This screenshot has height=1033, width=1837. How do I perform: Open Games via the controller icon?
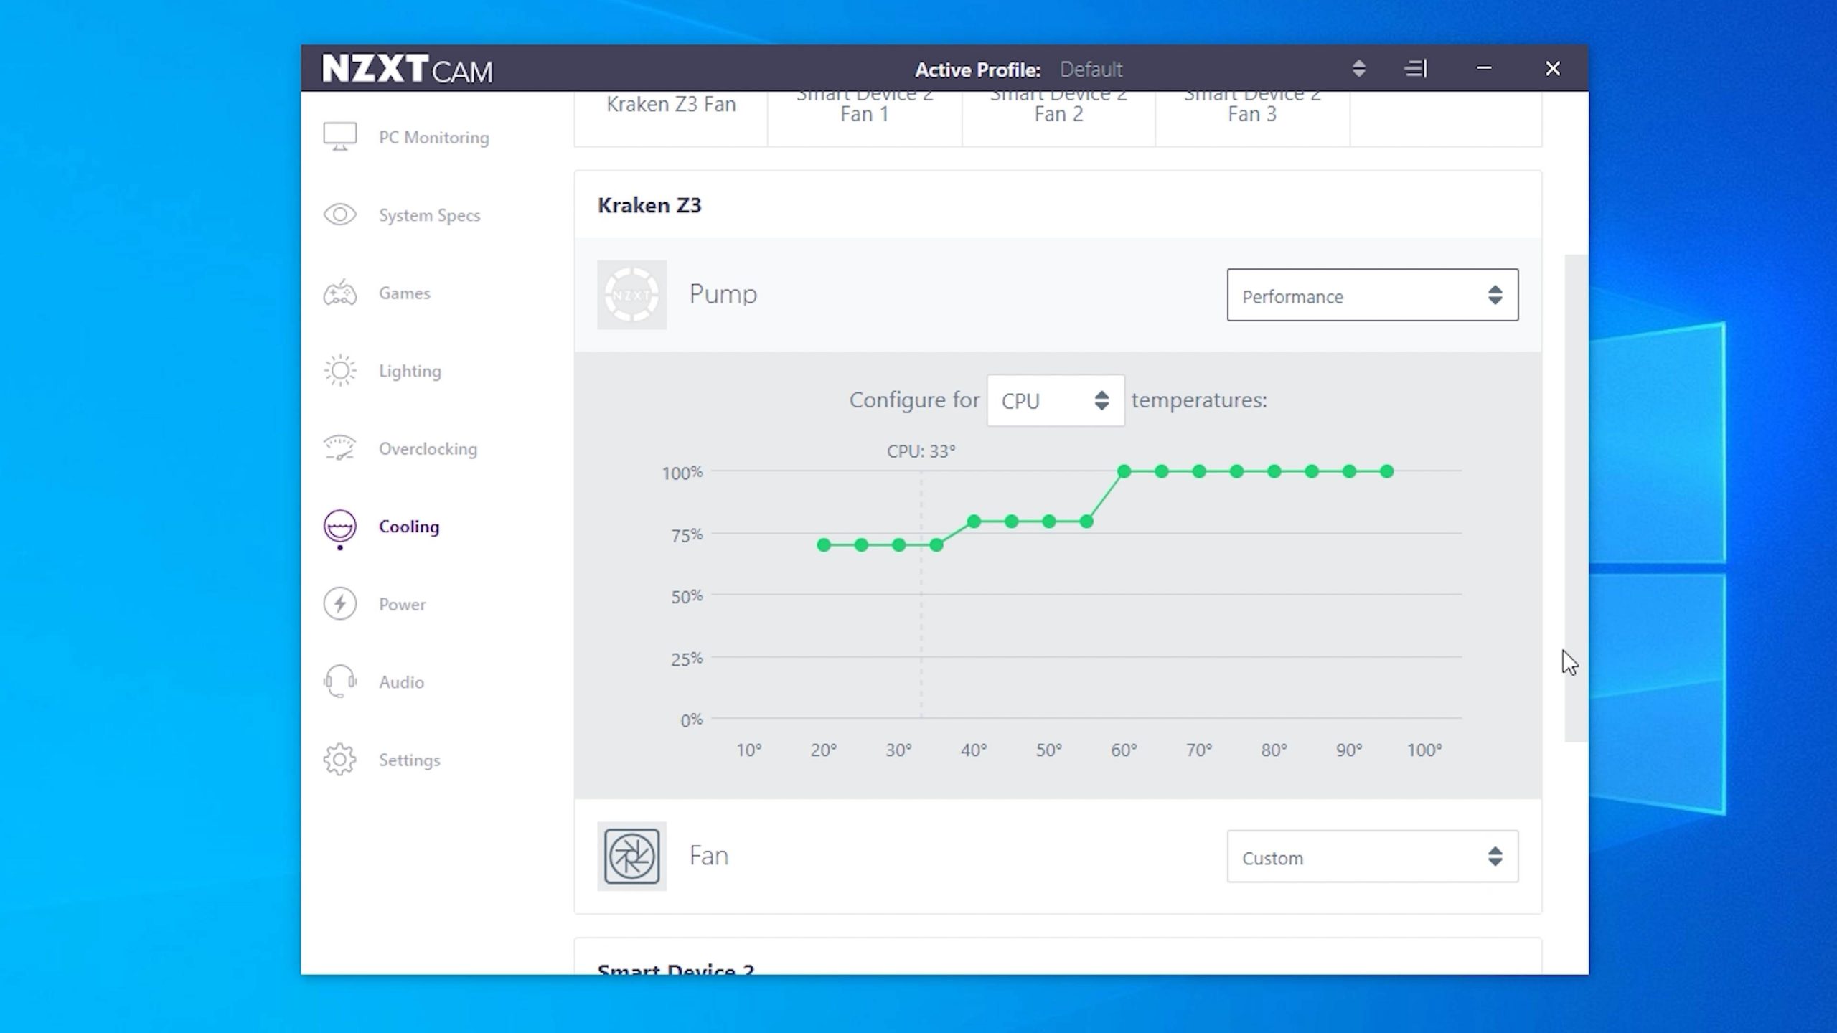pos(339,293)
